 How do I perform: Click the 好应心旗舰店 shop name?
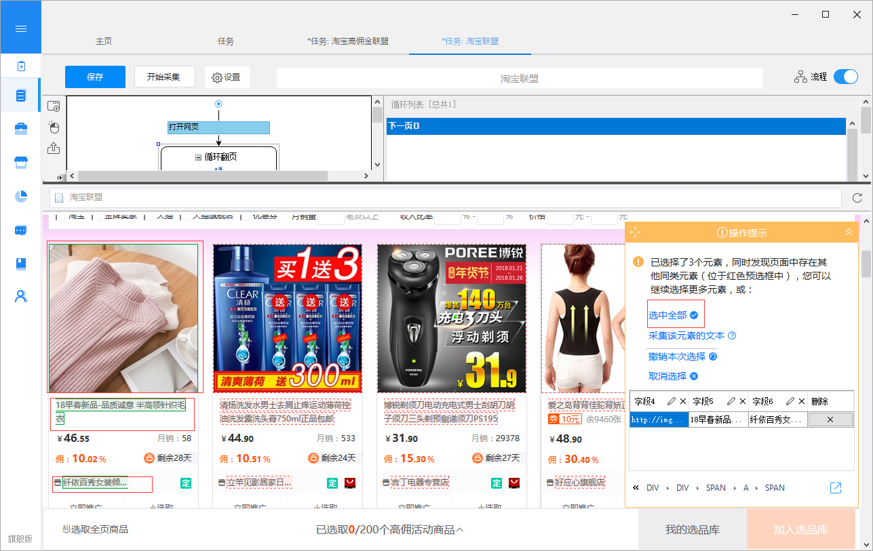[580, 483]
